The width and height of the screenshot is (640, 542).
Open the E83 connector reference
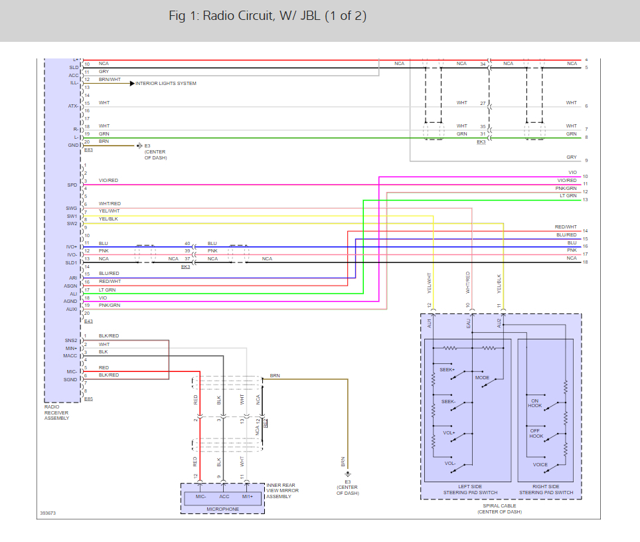[x=88, y=151]
